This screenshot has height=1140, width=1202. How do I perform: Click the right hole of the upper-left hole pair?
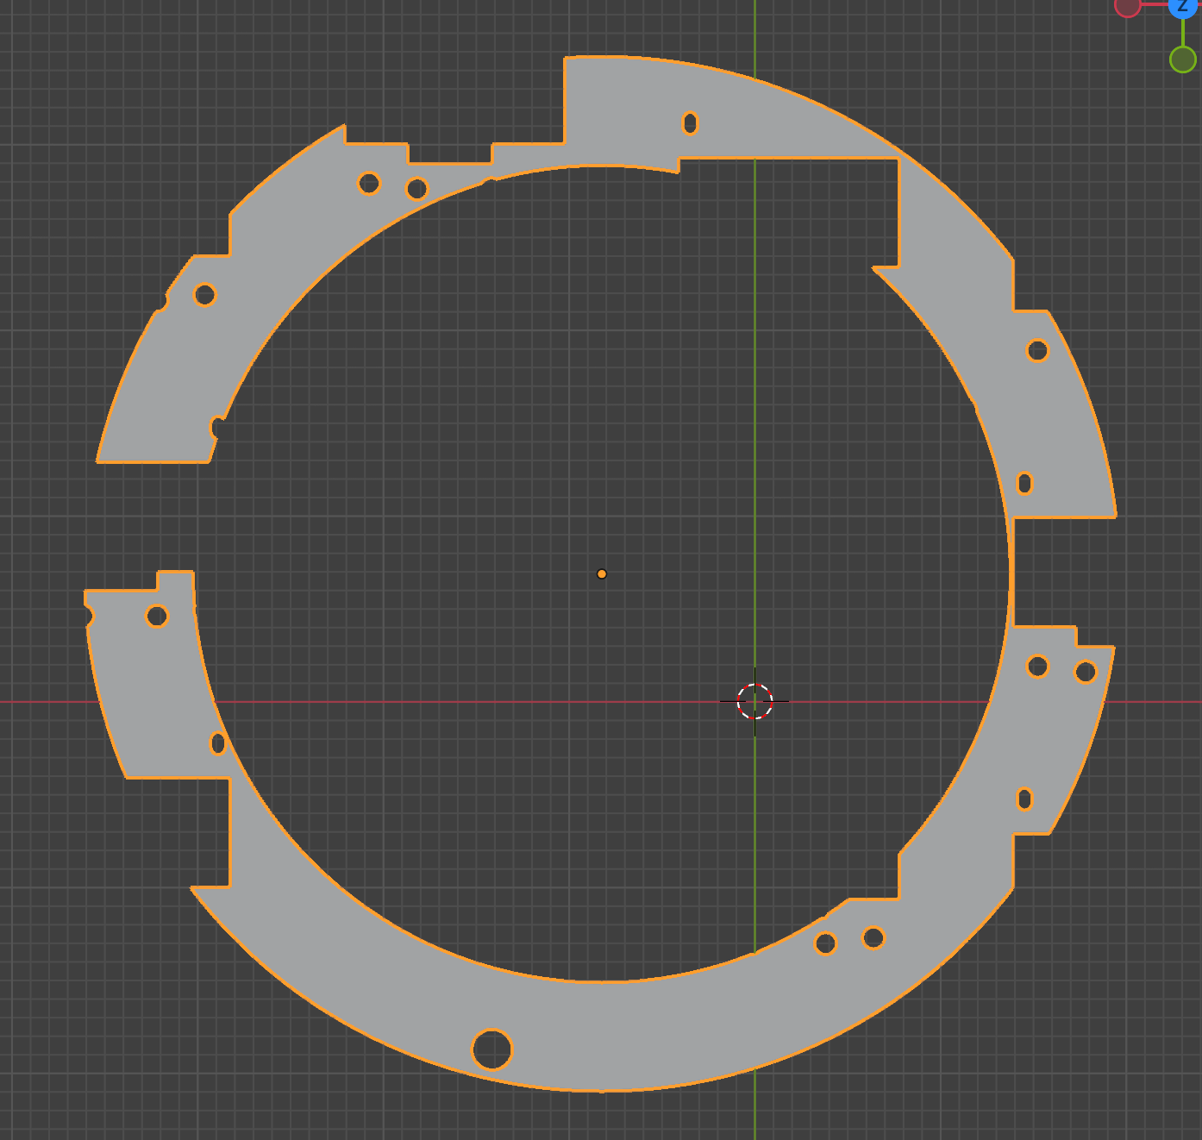point(417,189)
